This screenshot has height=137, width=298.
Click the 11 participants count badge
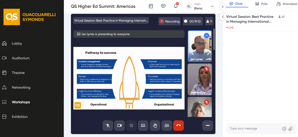pyautogui.click(x=209, y=21)
